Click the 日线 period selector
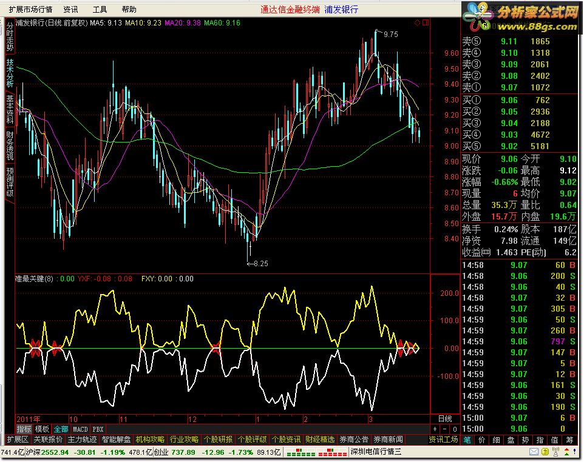This screenshot has width=584, height=462. pos(445,419)
